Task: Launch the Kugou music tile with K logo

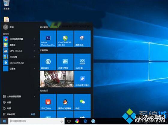Action: point(48,62)
